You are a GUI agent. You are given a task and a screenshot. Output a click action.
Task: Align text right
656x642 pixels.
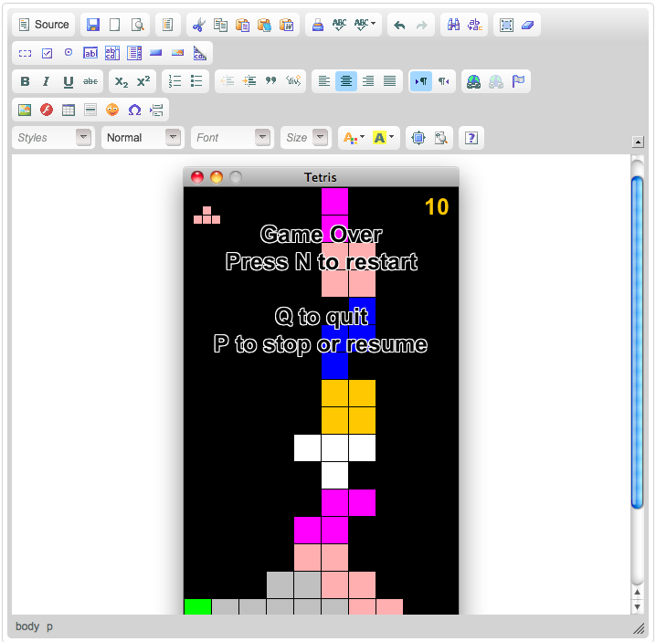coord(368,81)
